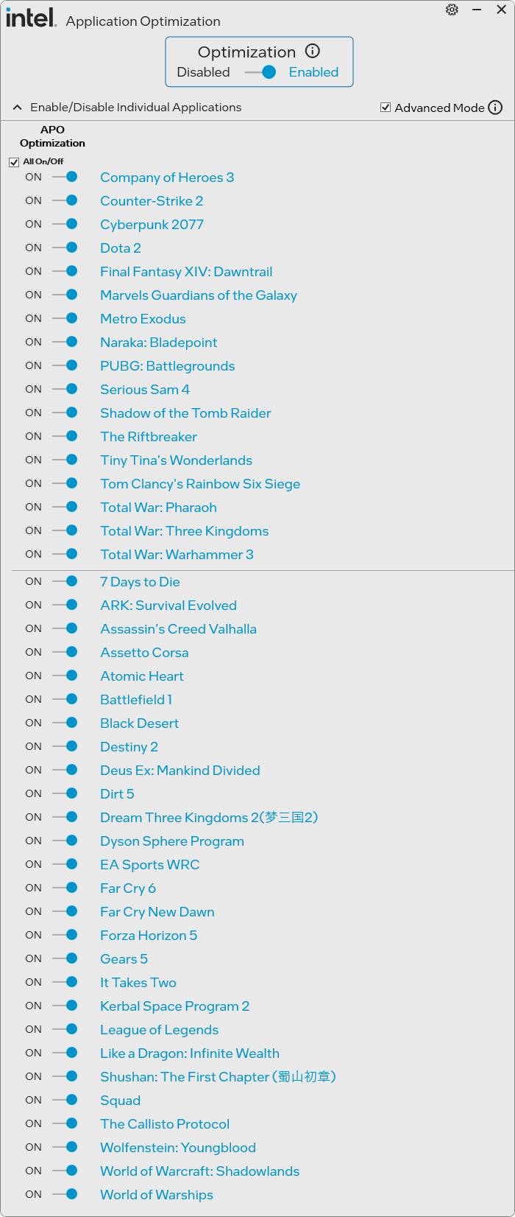Open the Shadow of the Tomb Raider link
Viewport: 515px width, 1217px height.
(185, 413)
